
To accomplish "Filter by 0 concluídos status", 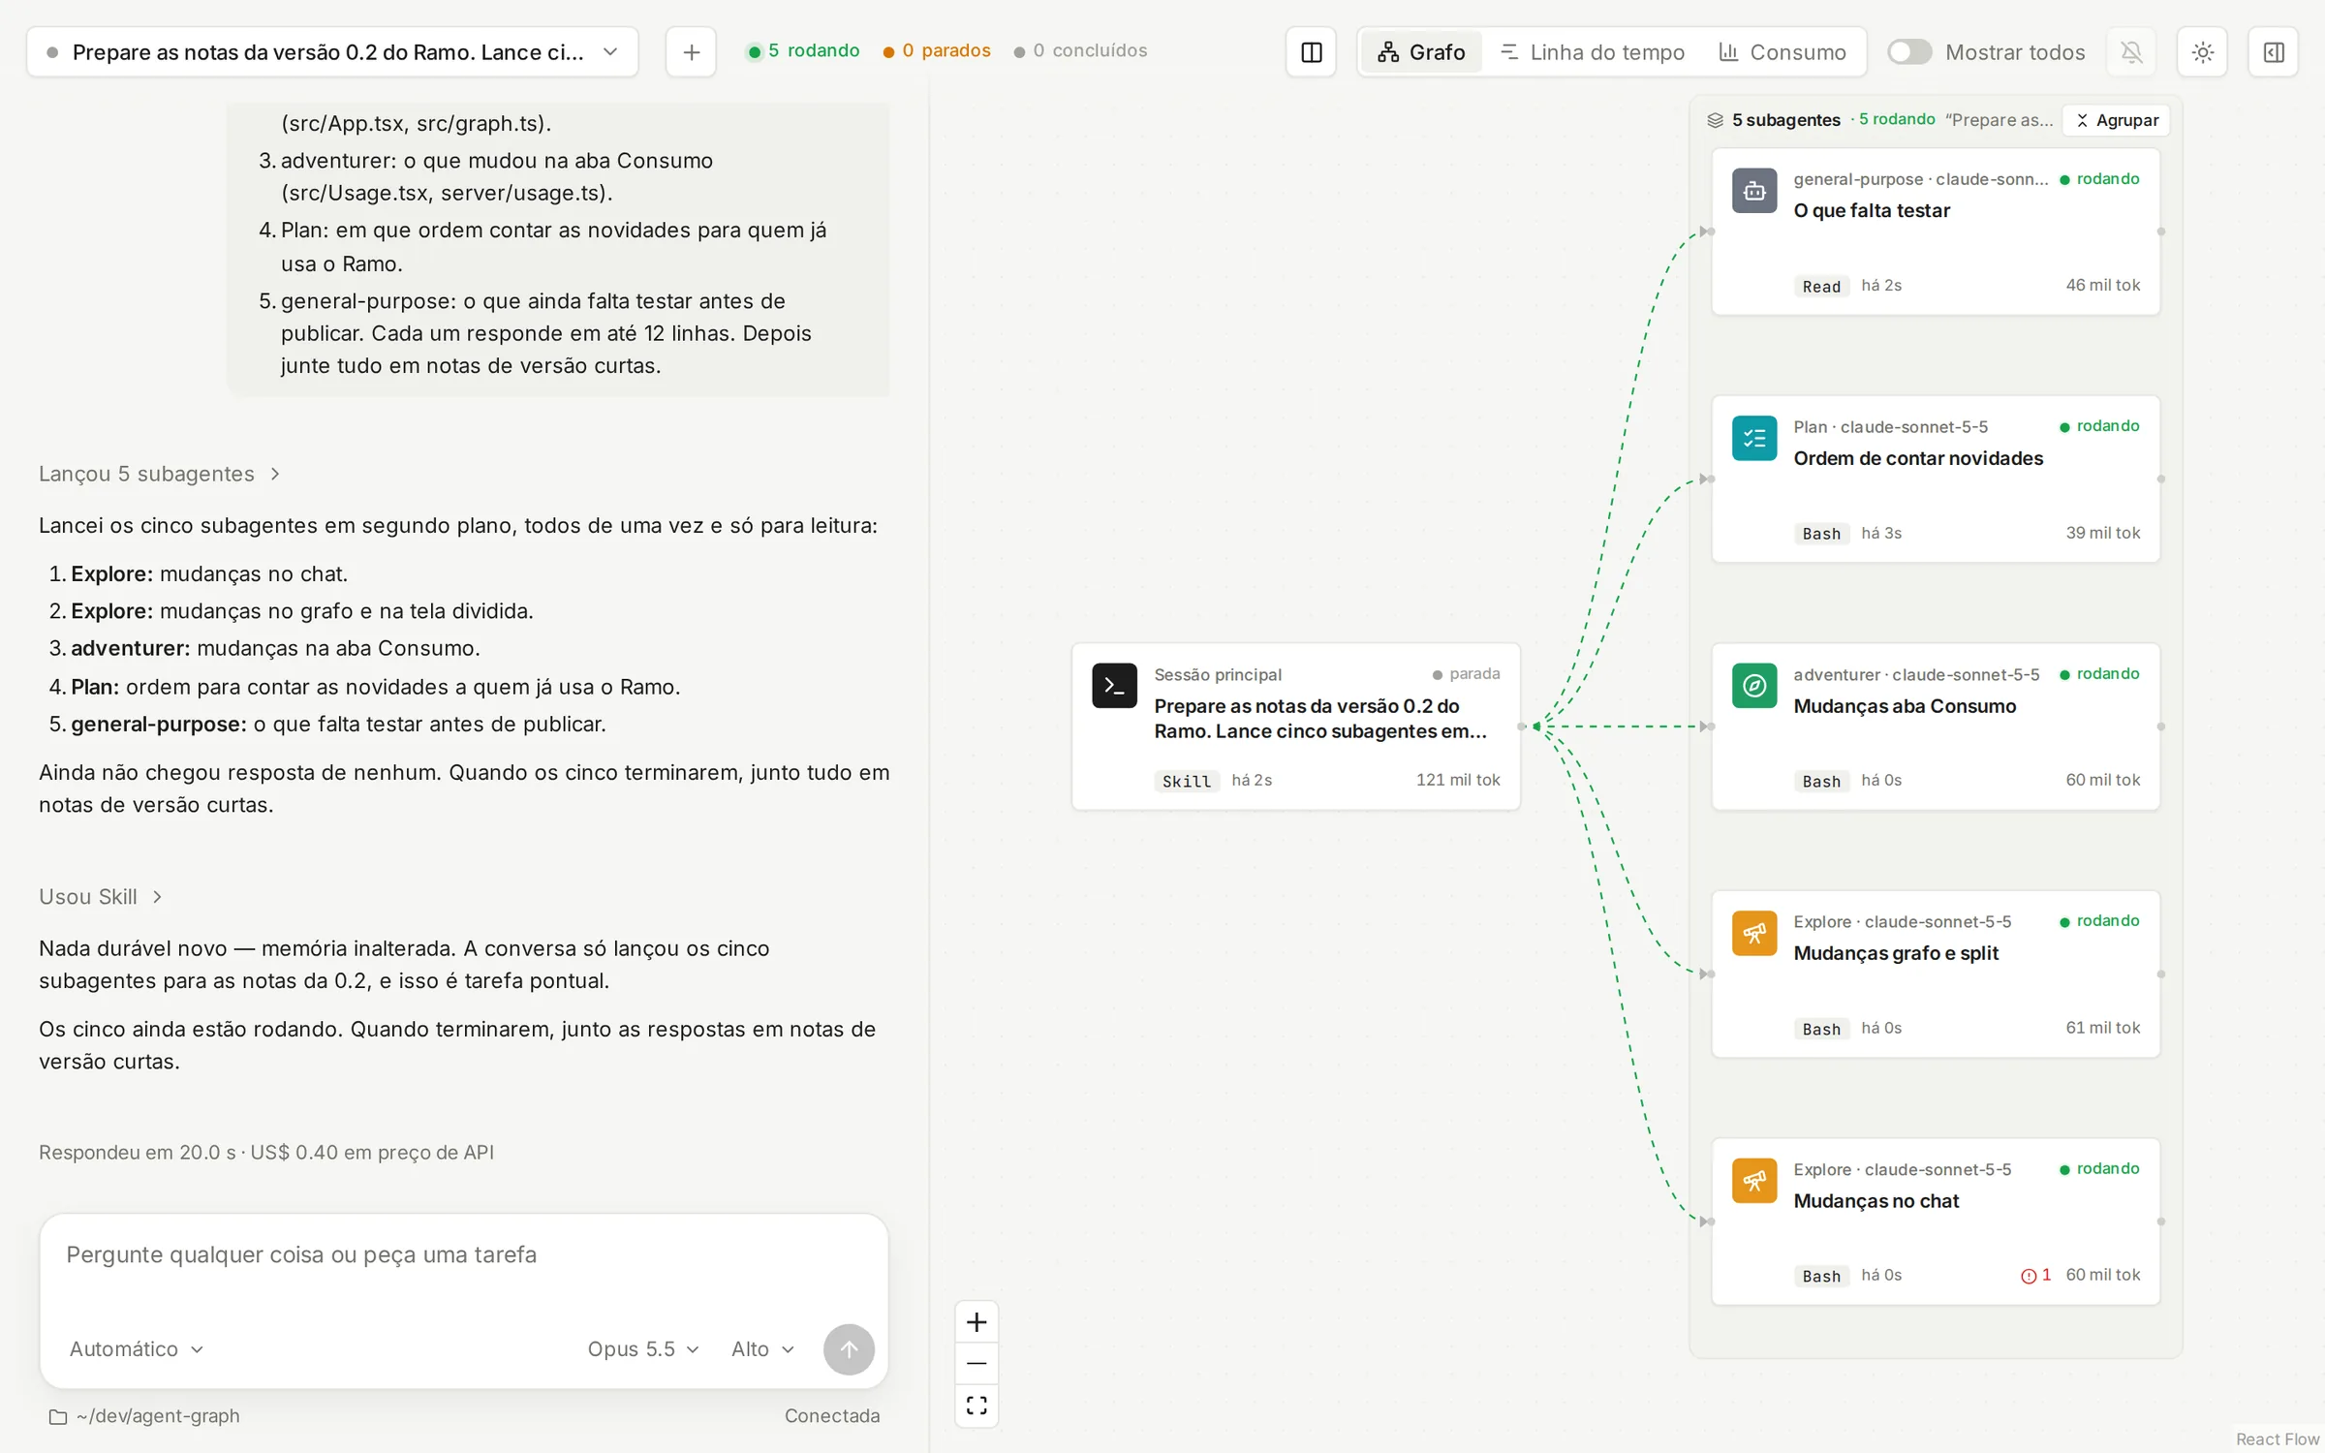I will [1080, 50].
